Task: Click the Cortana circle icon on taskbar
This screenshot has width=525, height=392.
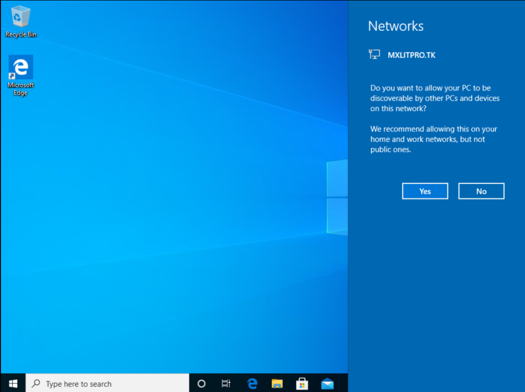Action: point(201,383)
